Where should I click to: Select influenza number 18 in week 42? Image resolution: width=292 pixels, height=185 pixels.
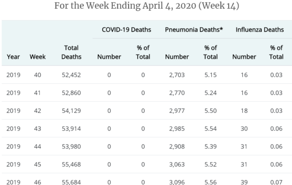coord(244,111)
